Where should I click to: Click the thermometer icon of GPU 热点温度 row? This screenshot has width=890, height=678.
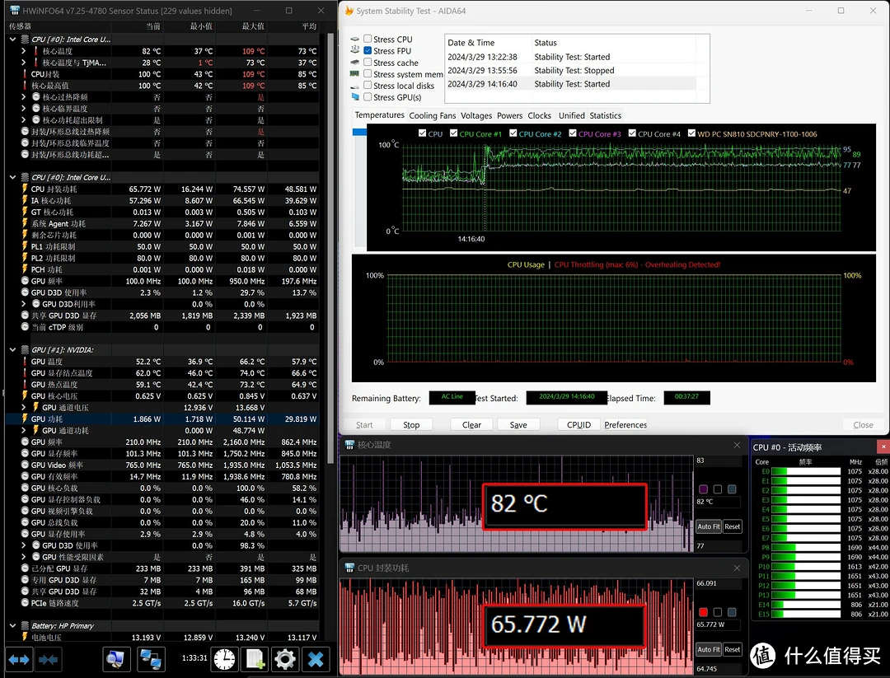coord(25,385)
